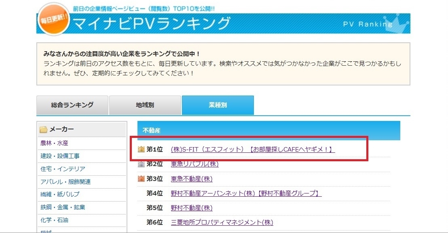
Task: Open the 三菱地所プロパティマネジメント(株) link
Action: [222, 223]
